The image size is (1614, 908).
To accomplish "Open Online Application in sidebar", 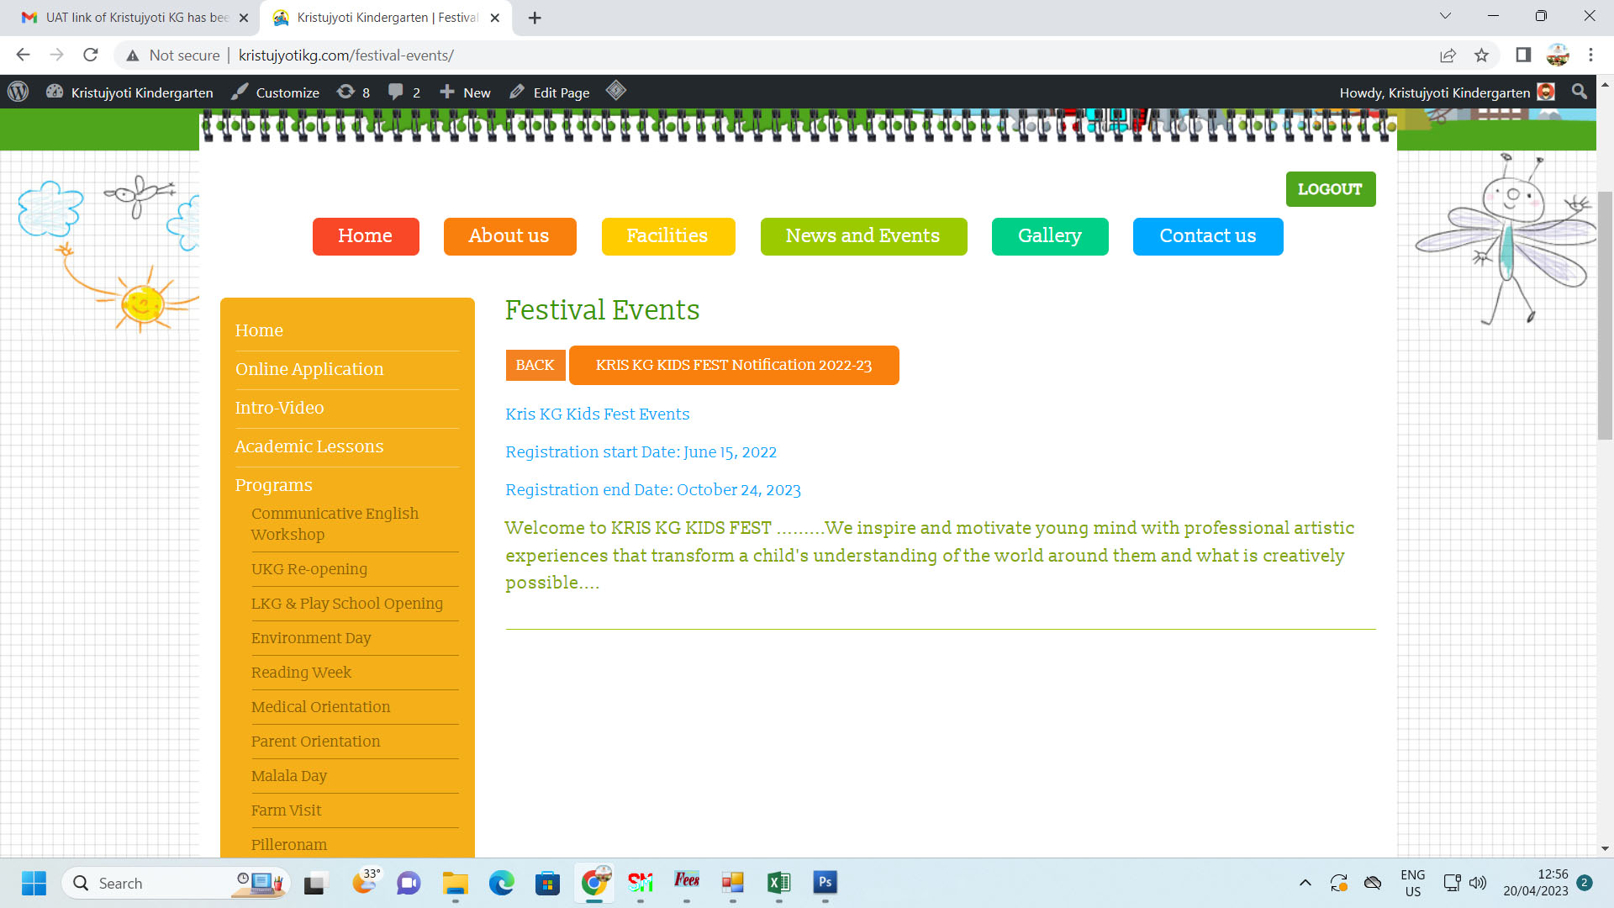I will pos(309,369).
